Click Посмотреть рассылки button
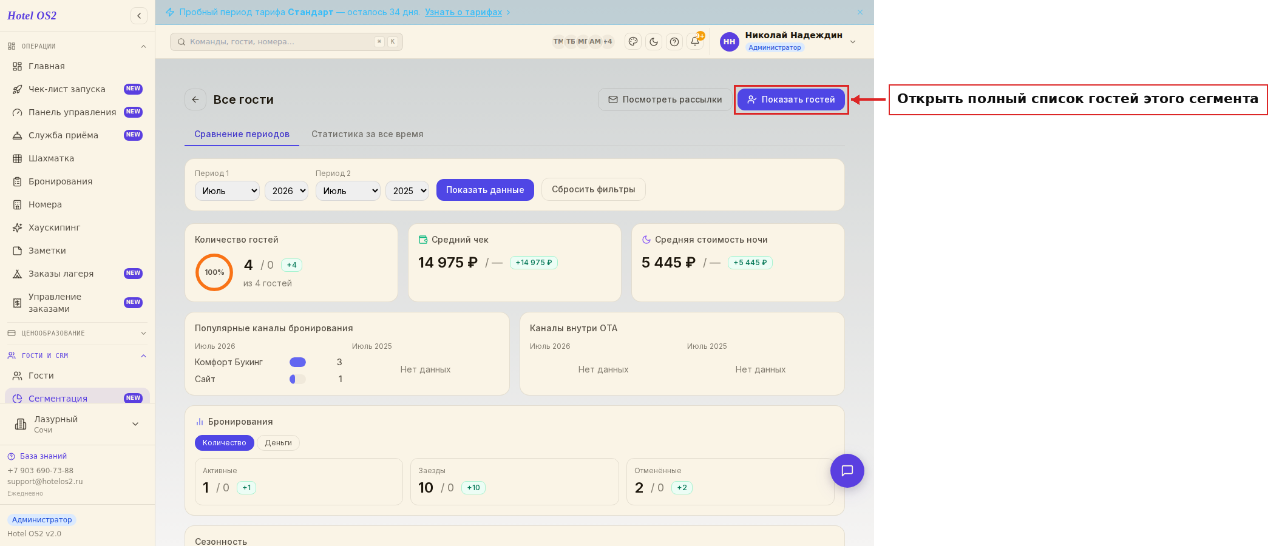 coord(665,99)
